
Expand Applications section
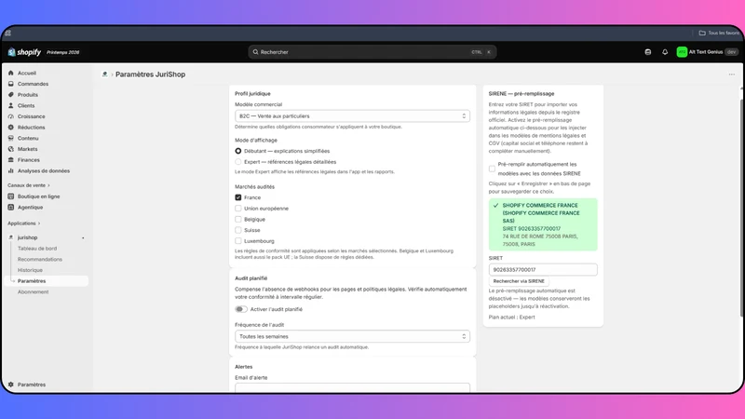(x=24, y=223)
